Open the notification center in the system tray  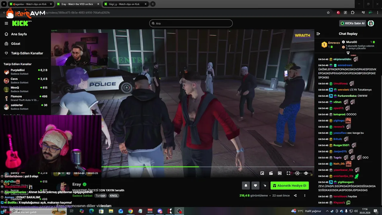(x=376, y=211)
